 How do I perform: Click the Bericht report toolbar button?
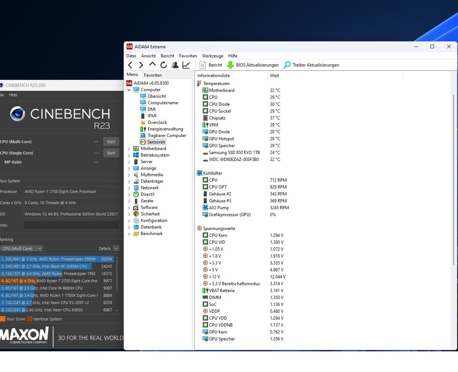tap(211, 65)
